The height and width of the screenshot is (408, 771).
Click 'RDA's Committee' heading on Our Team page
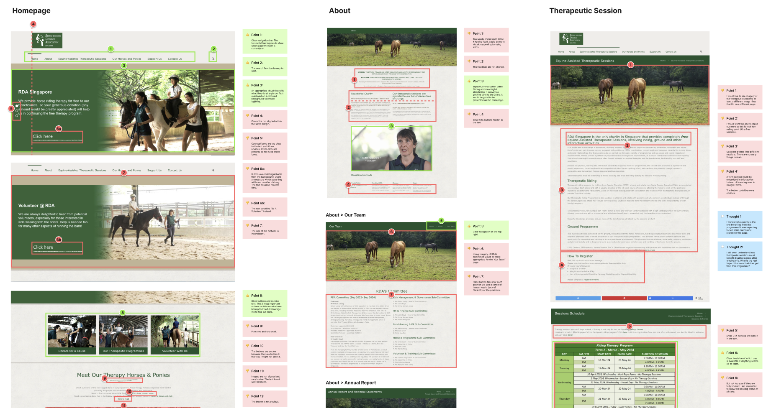pyautogui.click(x=391, y=291)
